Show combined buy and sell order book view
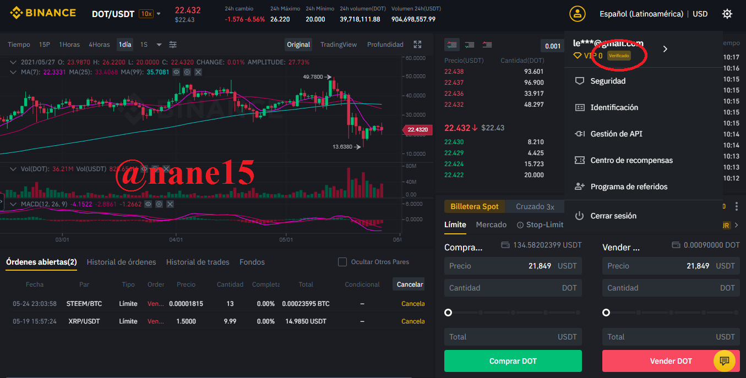 (452, 45)
